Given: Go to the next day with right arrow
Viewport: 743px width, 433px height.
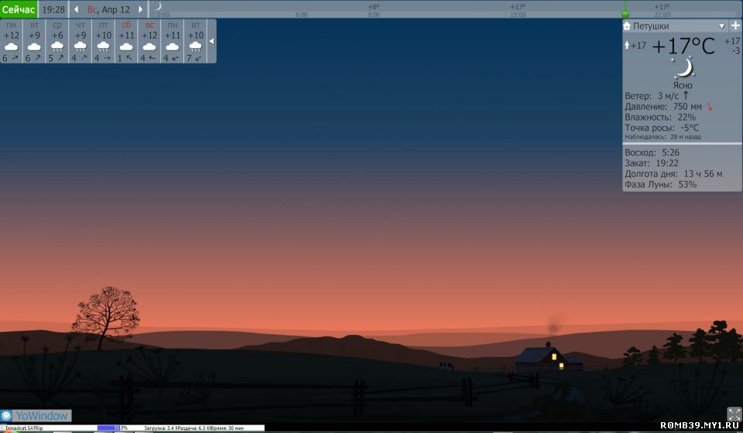Looking at the screenshot, I should [x=140, y=9].
